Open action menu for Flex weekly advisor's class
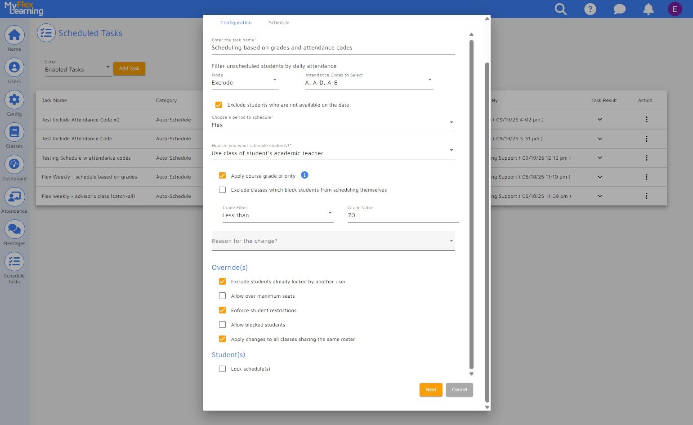The width and height of the screenshot is (693, 425). point(646,196)
